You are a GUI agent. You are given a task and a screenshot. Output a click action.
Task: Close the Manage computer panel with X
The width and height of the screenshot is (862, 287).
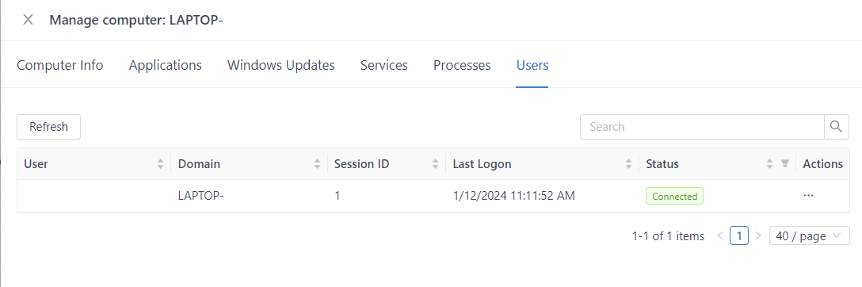(28, 21)
